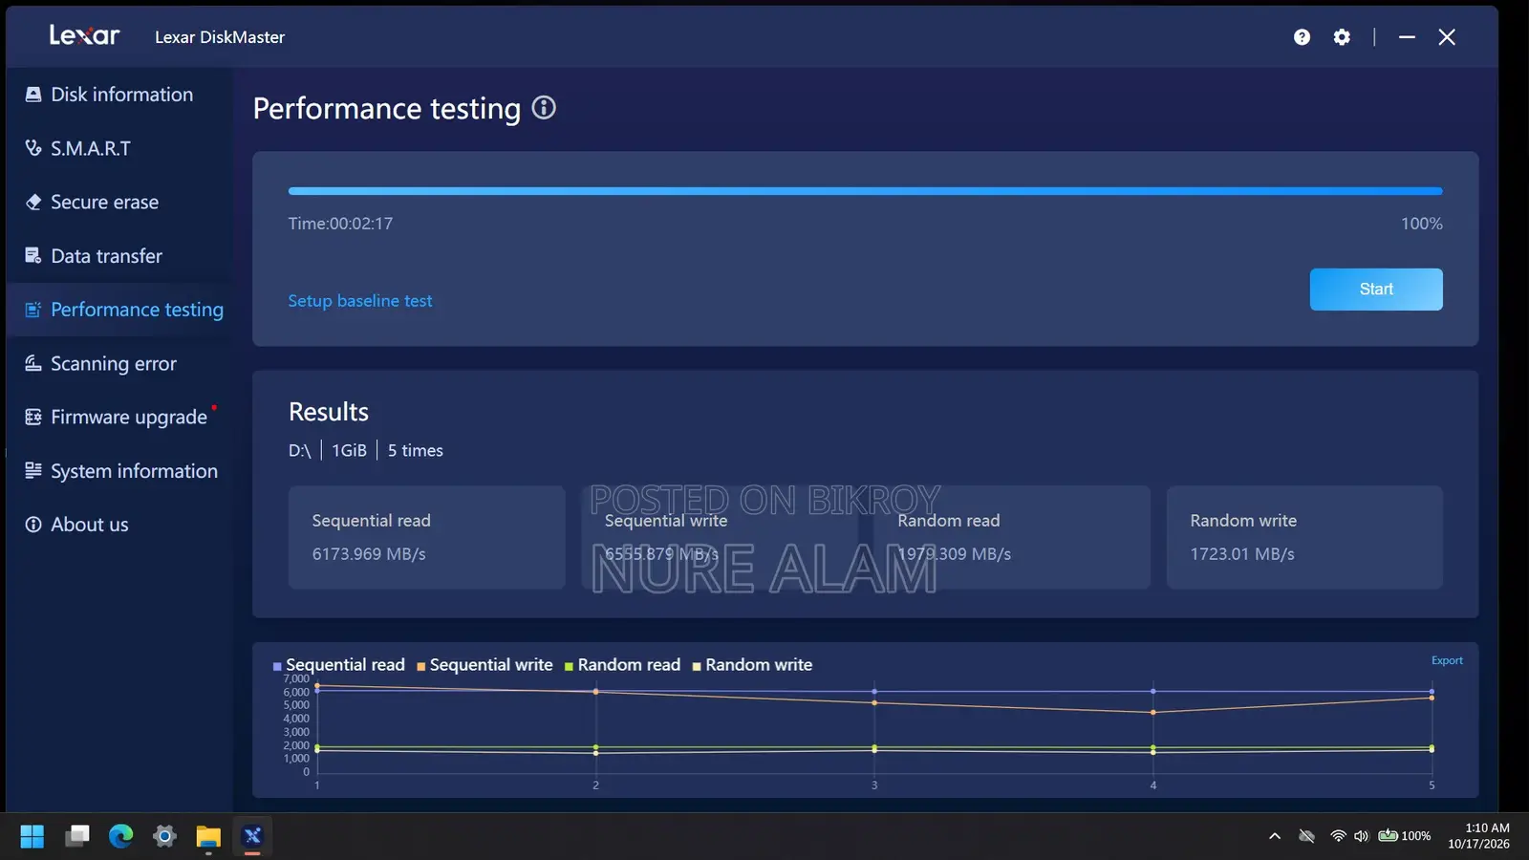Click the test progress bar
The image size is (1529, 860).
tap(866, 191)
